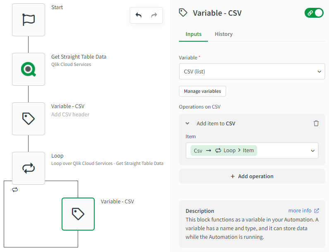Open the Variable CSV (list) dropdown

252,71
